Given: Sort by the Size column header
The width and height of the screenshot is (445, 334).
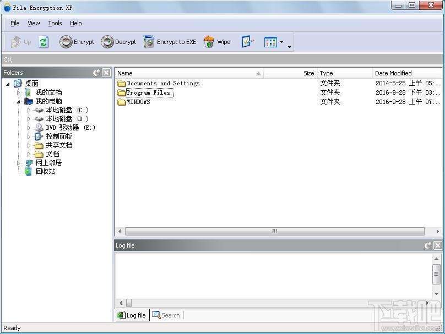Looking at the screenshot, I should 290,73.
